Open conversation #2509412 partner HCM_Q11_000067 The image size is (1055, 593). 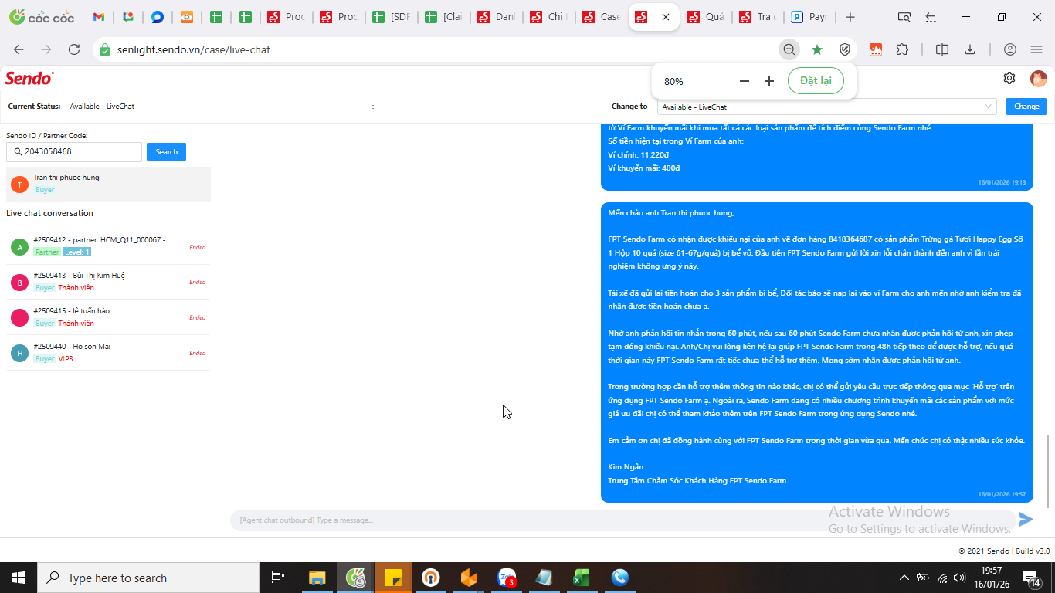point(108,246)
